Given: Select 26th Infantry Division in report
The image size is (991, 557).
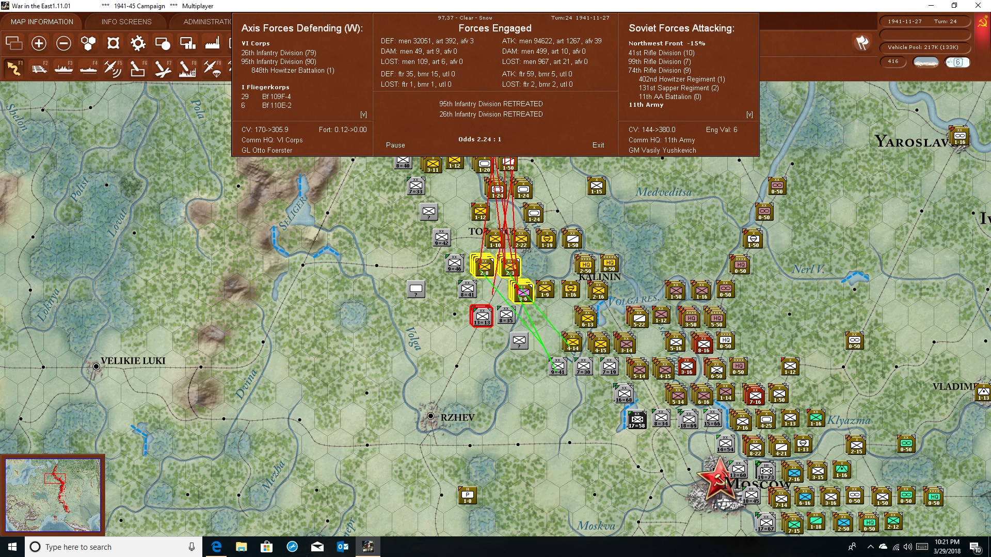Looking at the screenshot, I should coord(279,53).
